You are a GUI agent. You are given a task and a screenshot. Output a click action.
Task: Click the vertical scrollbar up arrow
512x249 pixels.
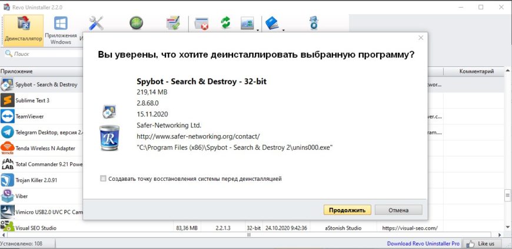pyautogui.click(x=507, y=70)
